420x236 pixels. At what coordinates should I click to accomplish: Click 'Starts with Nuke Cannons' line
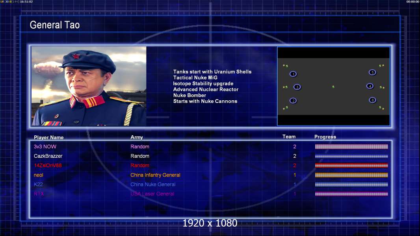[205, 101]
